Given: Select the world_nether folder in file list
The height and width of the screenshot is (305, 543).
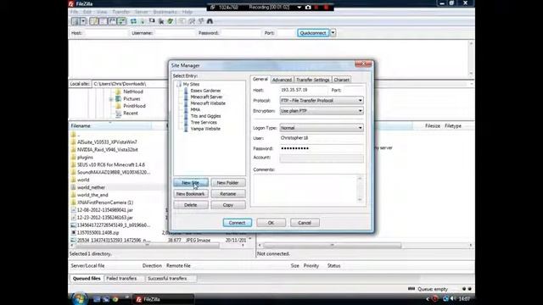Looking at the screenshot, I should (x=91, y=187).
